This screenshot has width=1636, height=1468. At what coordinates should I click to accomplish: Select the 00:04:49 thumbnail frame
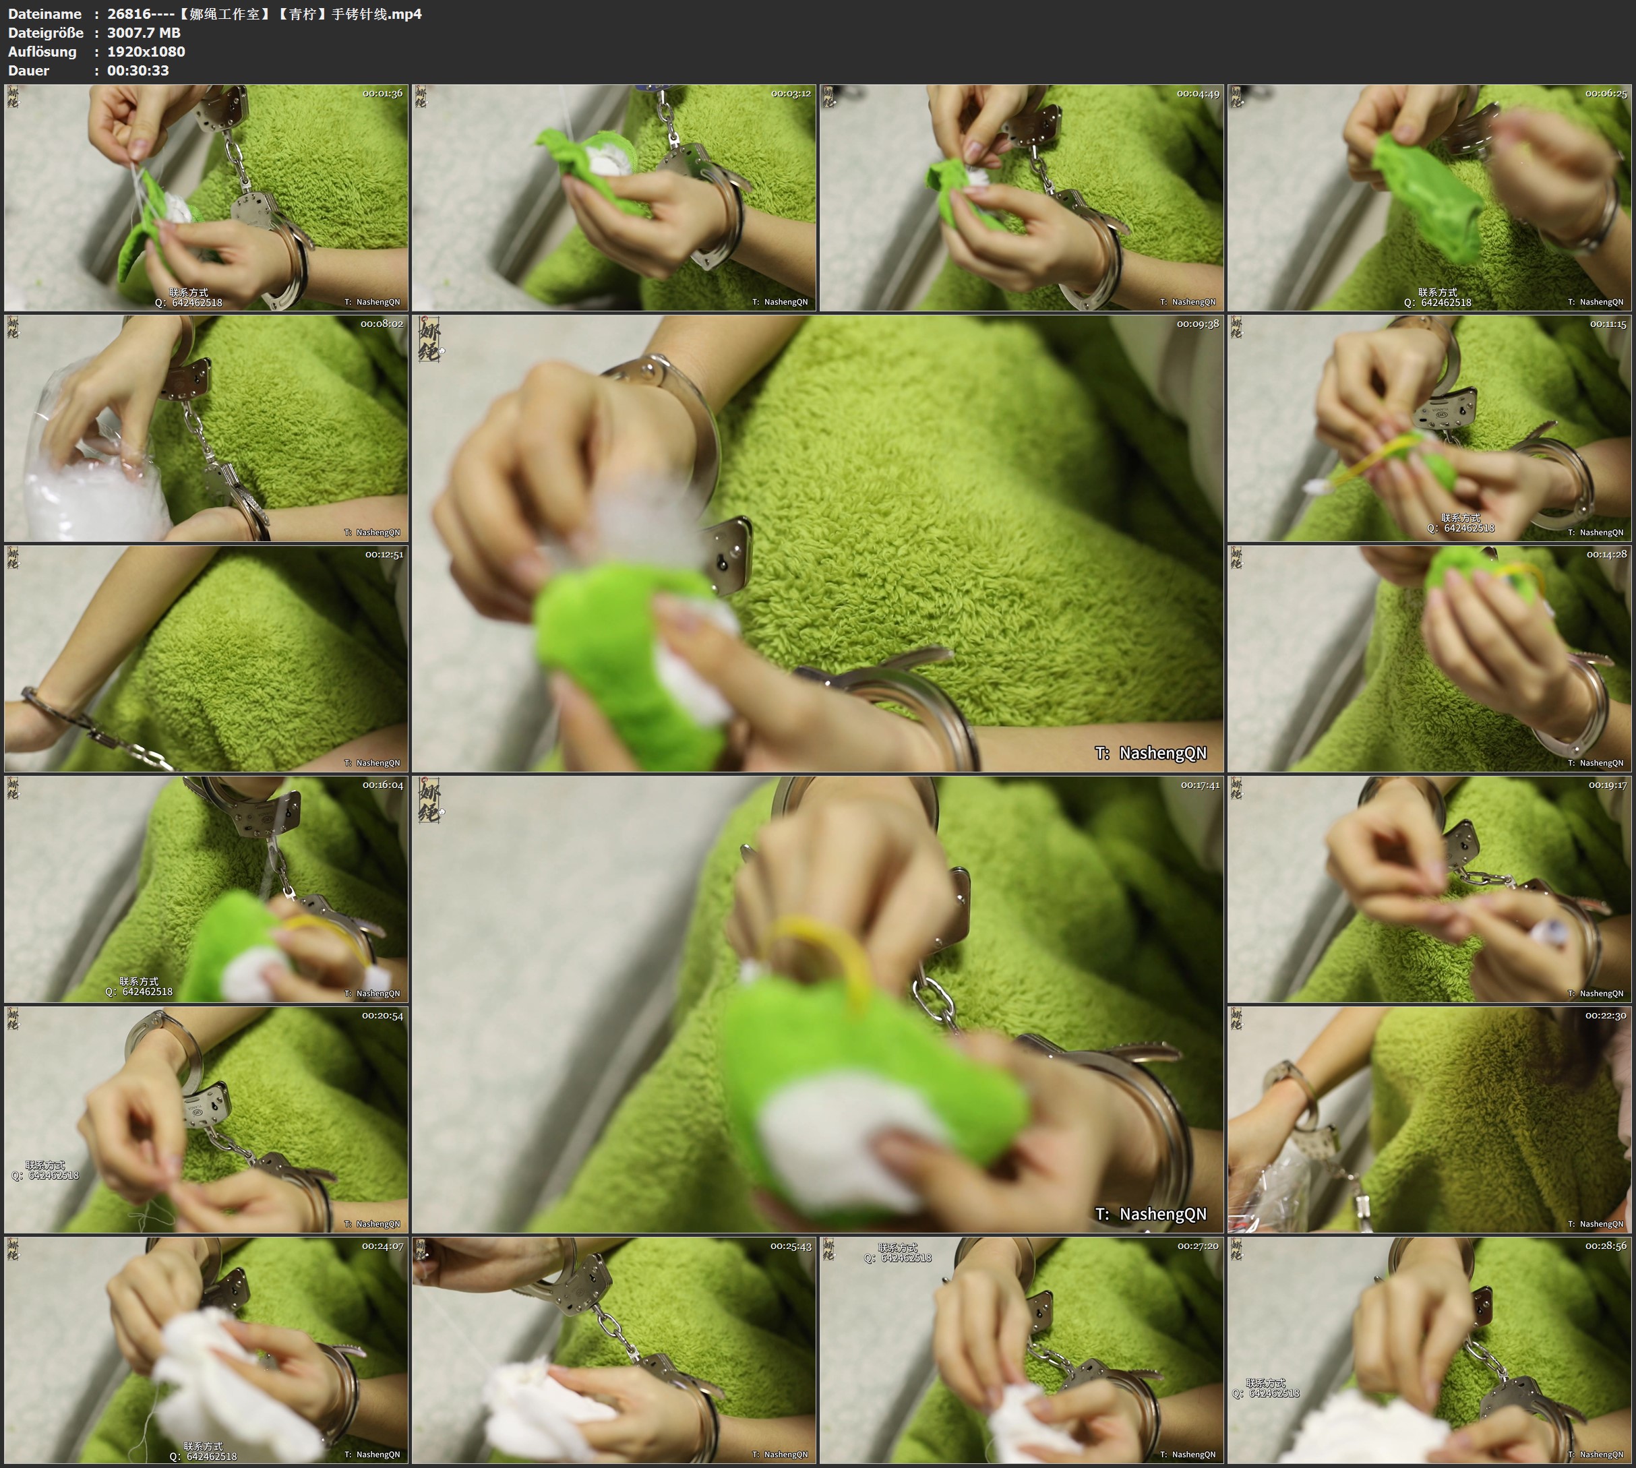click(1021, 197)
